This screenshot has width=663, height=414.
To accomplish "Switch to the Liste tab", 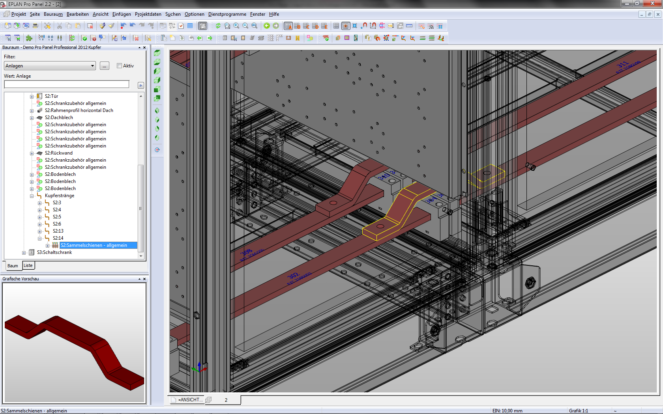I will click(x=28, y=266).
